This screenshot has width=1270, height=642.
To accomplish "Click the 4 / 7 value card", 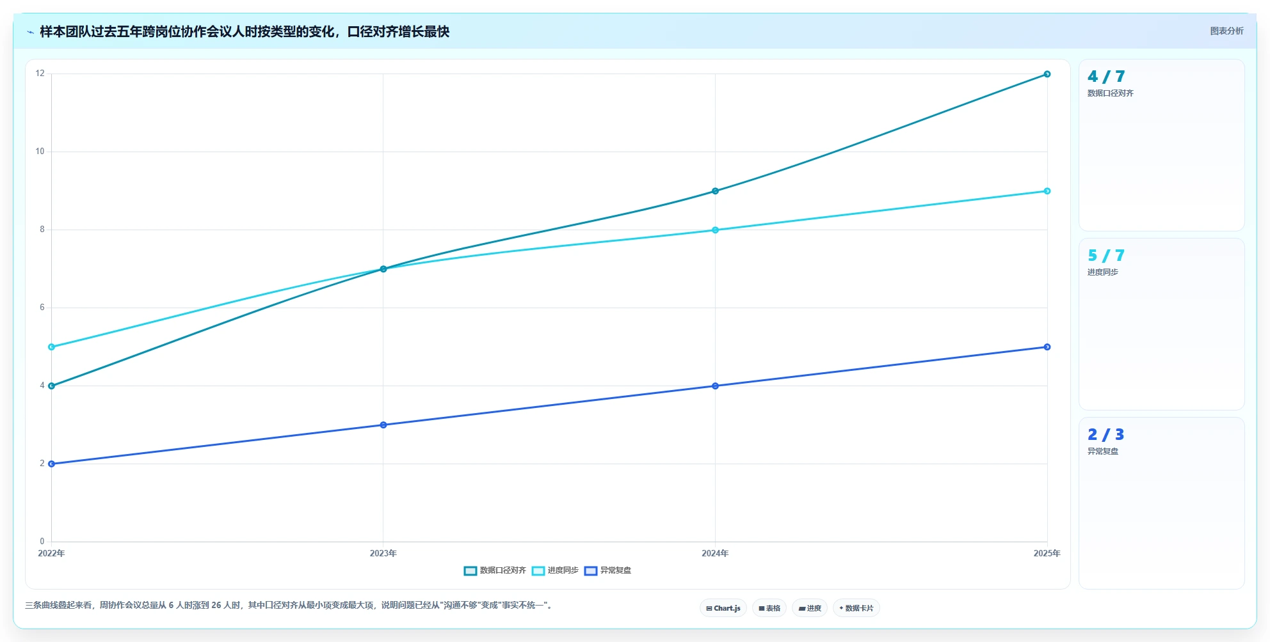I will click(x=1162, y=145).
